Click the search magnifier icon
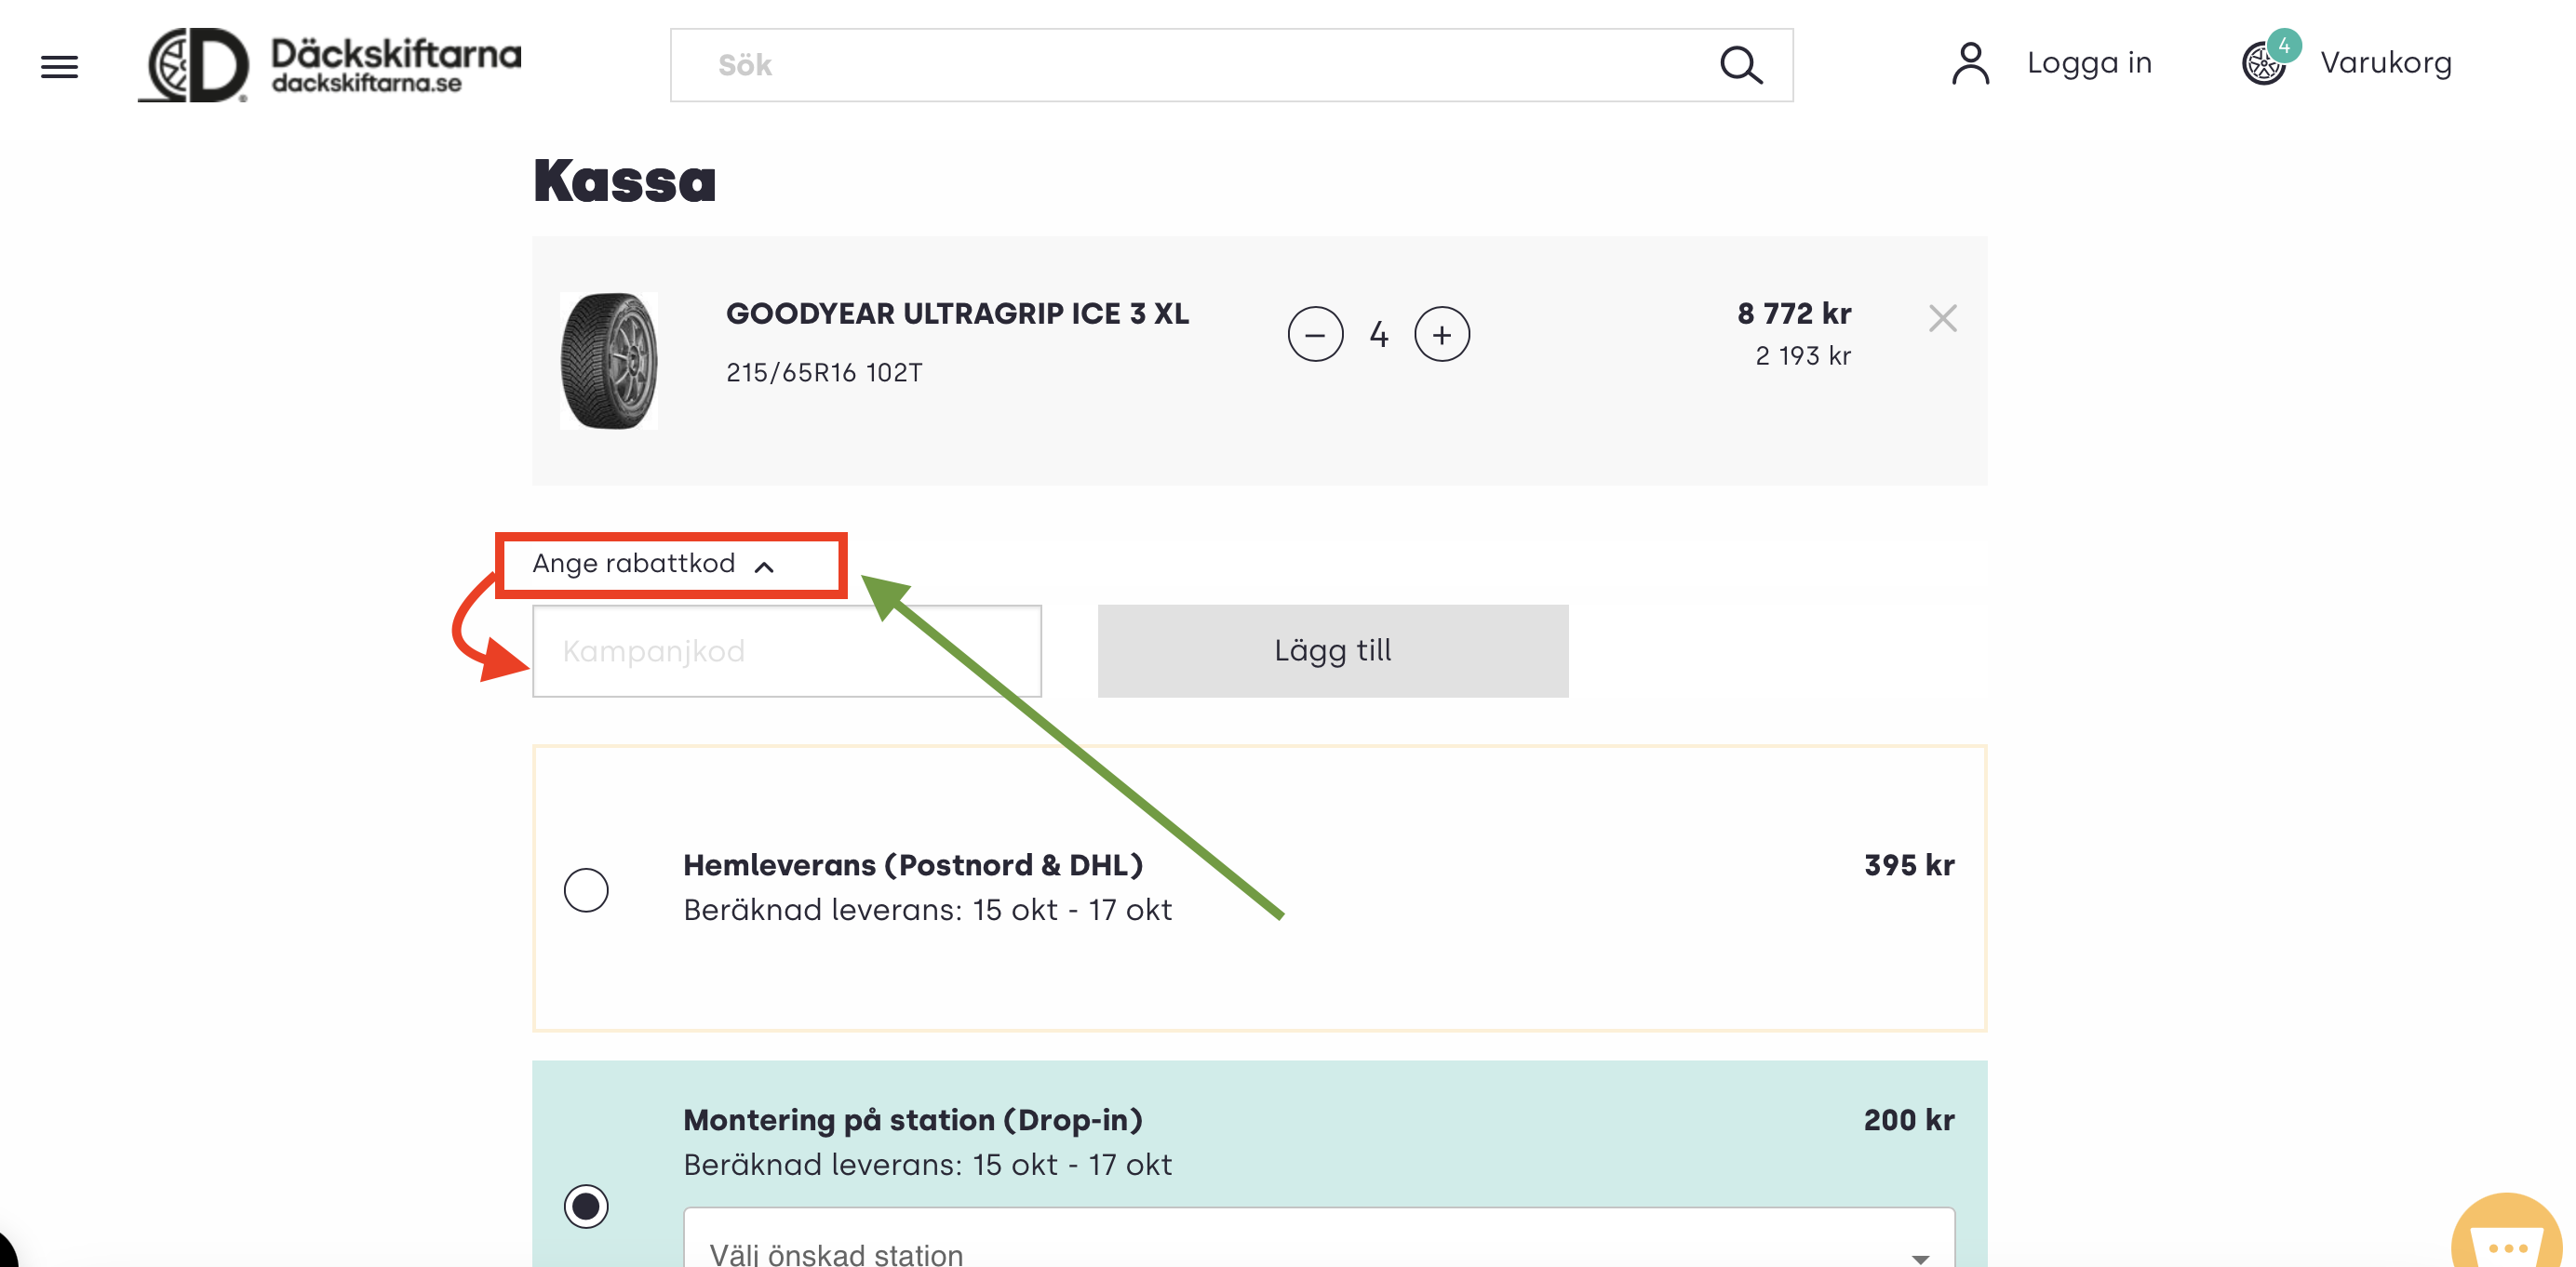 pos(1740,65)
